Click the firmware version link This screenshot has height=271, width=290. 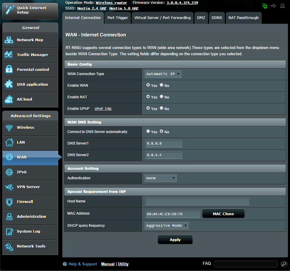(182, 3)
